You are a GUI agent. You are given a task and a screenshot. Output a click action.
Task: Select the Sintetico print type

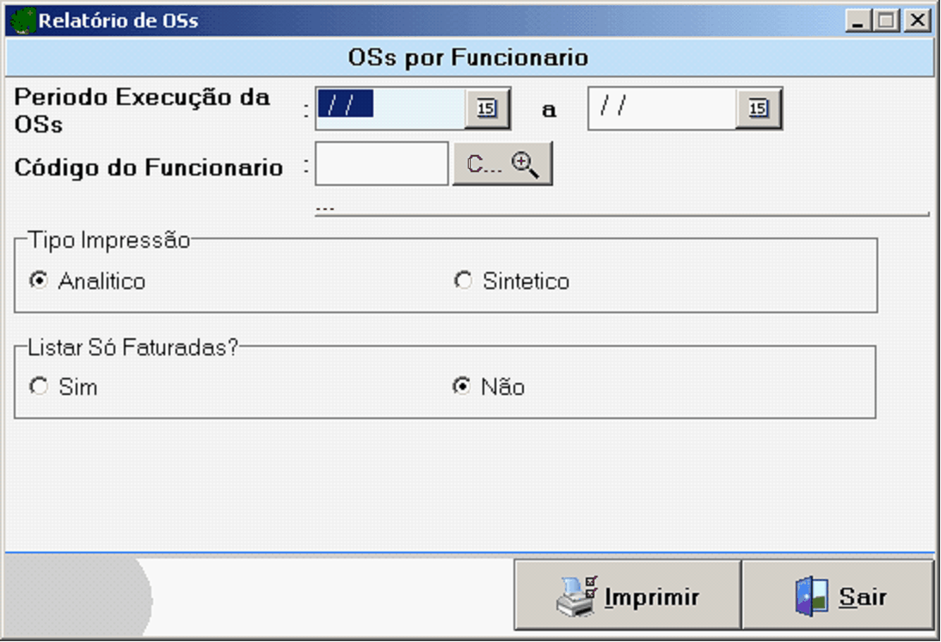pyautogui.click(x=464, y=281)
